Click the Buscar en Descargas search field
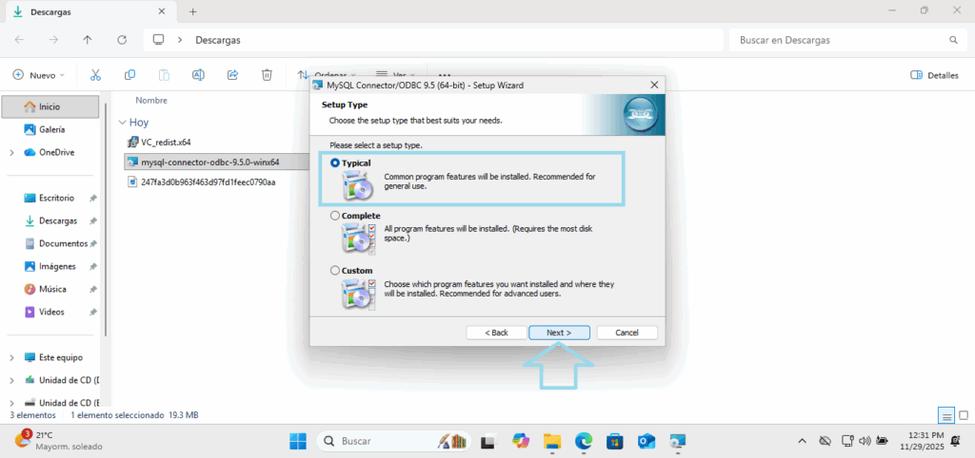Screen dimensions: 975x458 (x=838, y=41)
